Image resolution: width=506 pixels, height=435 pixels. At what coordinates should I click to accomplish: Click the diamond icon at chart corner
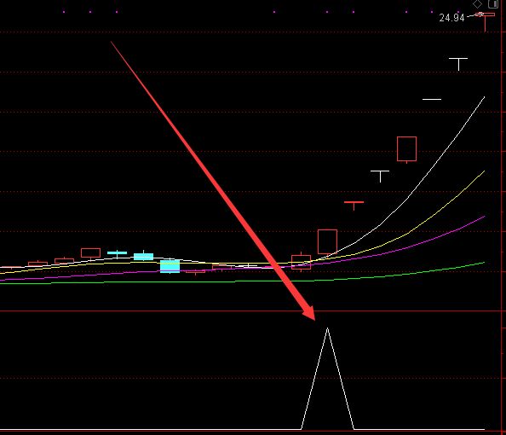pyautogui.click(x=477, y=4)
